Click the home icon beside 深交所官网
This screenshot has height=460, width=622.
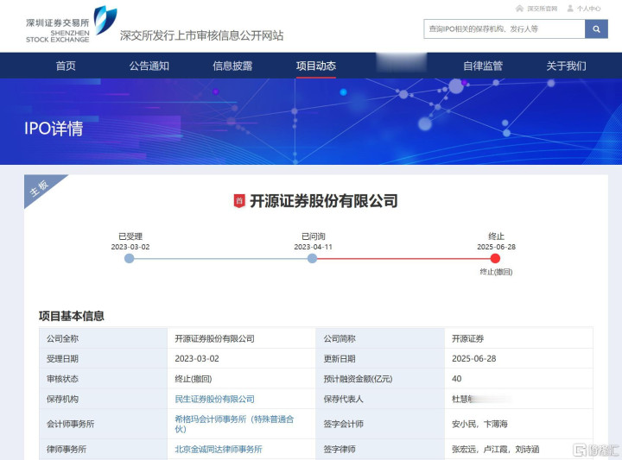(520, 9)
